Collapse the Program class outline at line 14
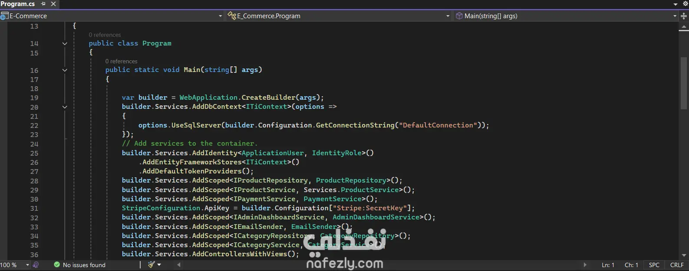The height and width of the screenshot is (271, 689). coord(65,43)
